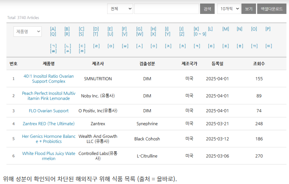Click the 등록일 column header
Viewport: 289px width, 184px height.
217,64
